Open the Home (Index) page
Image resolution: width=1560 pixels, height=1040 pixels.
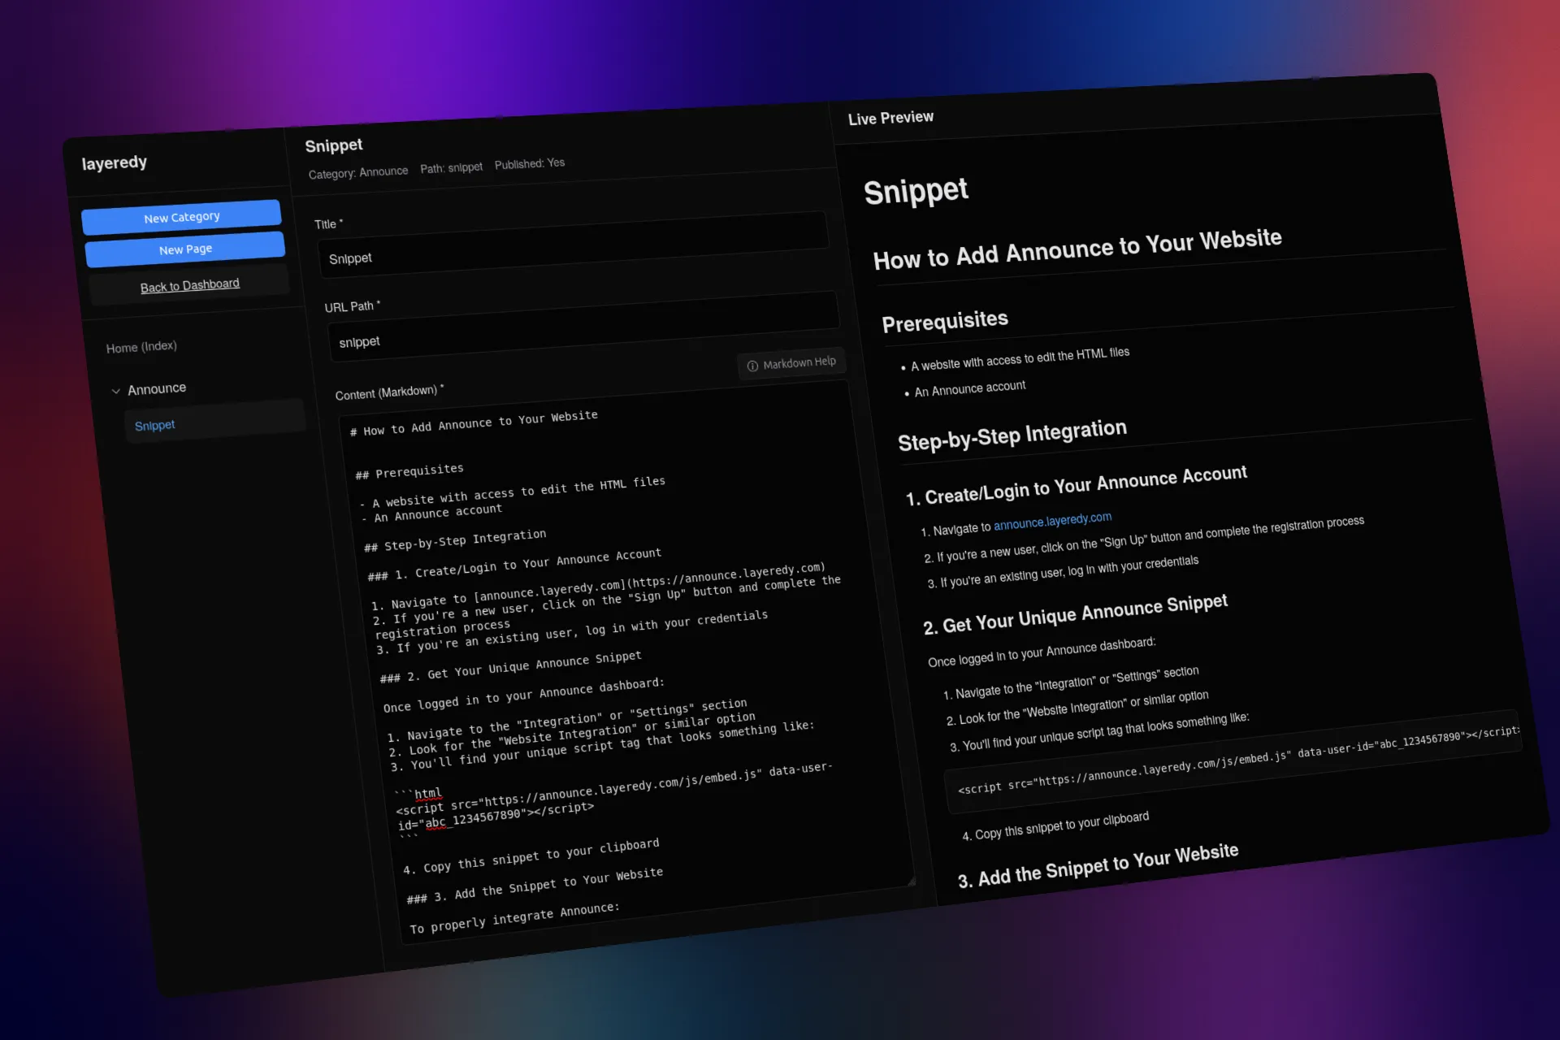(x=141, y=346)
